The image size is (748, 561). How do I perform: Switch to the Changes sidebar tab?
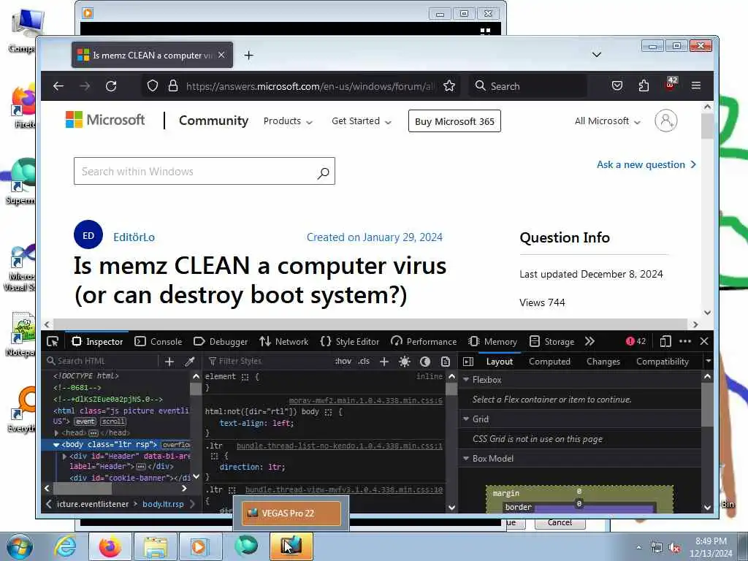(603, 362)
